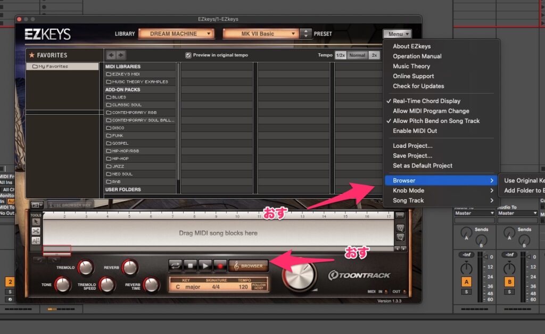Viewport: 545px width, 334px height.
Task: Click the browser forward arrow
Action: (121, 55)
